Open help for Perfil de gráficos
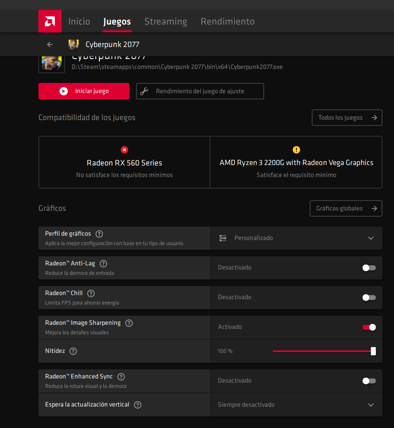Viewport: 394px width, 428px height. [99, 234]
